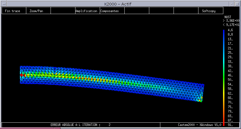241x129 pixels.
Task: Click the blank button right of Composantes
Action: [137, 11]
